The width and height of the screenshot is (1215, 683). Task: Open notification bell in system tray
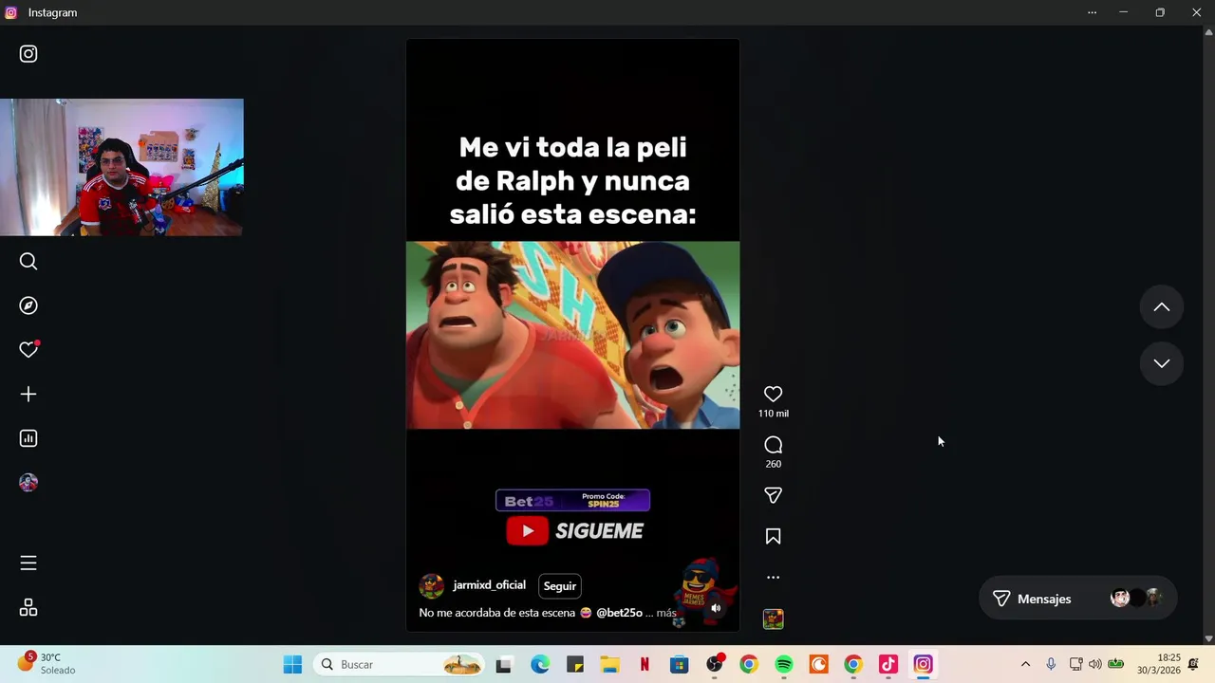(x=1193, y=664)
